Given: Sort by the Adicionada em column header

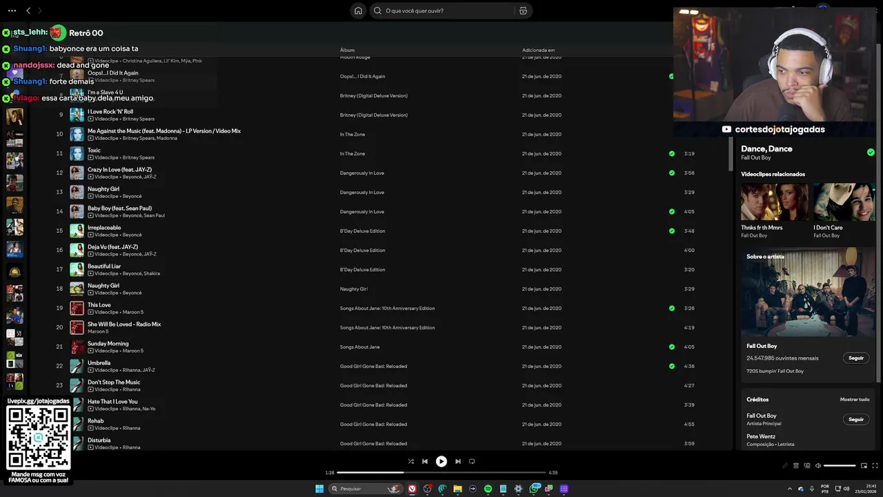Looking at the screenshot, I should (x=538, y=50).
